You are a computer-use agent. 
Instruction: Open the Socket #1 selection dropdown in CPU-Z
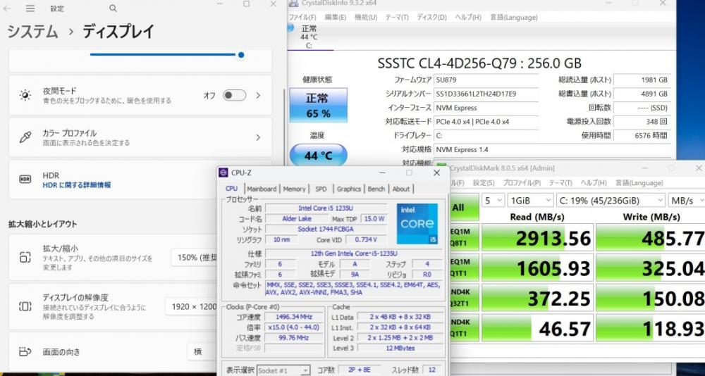pos(283,370)
